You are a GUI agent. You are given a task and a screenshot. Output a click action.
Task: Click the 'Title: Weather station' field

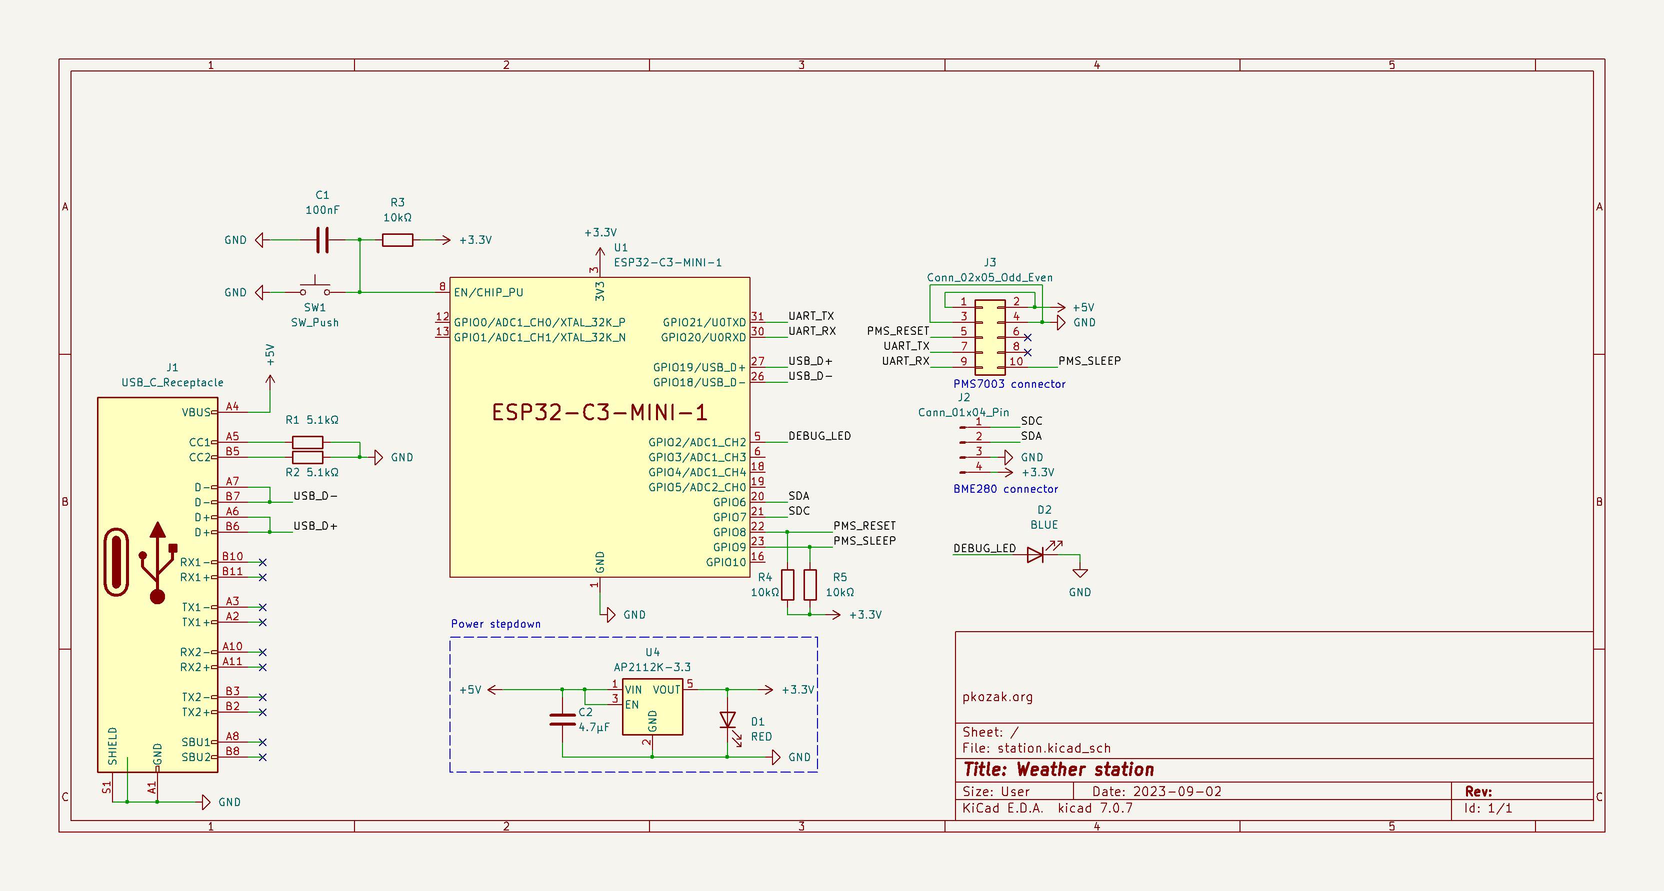coord(1058,770)
